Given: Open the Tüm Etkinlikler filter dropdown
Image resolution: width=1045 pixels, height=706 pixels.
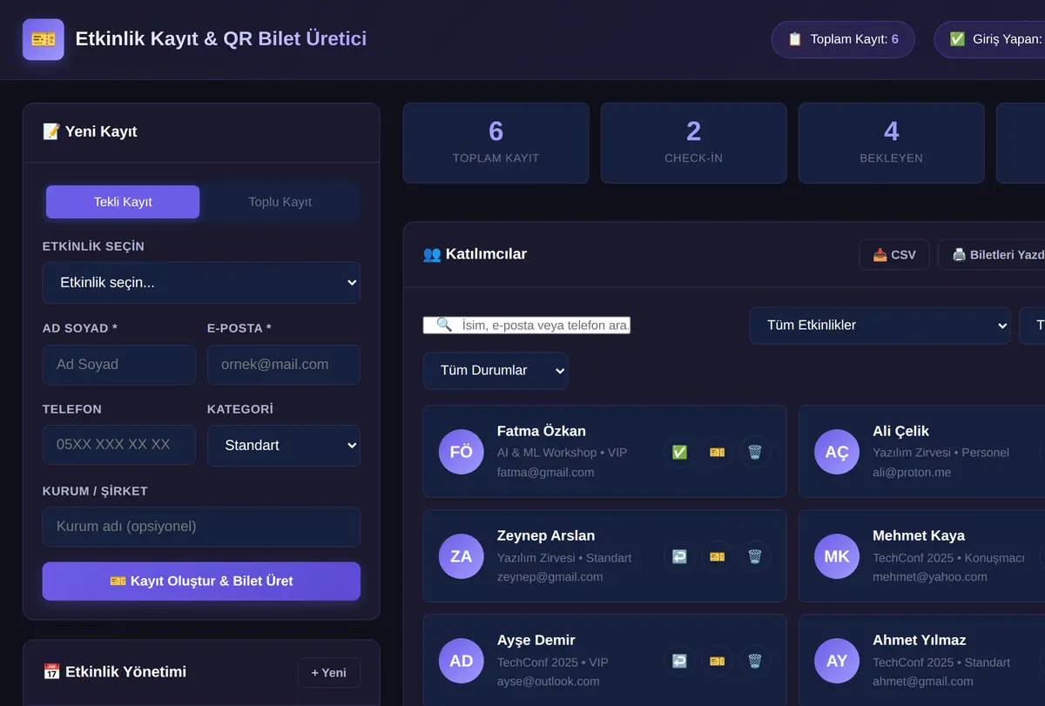Looking at the screenshot, I should click(x=880, y=325).
